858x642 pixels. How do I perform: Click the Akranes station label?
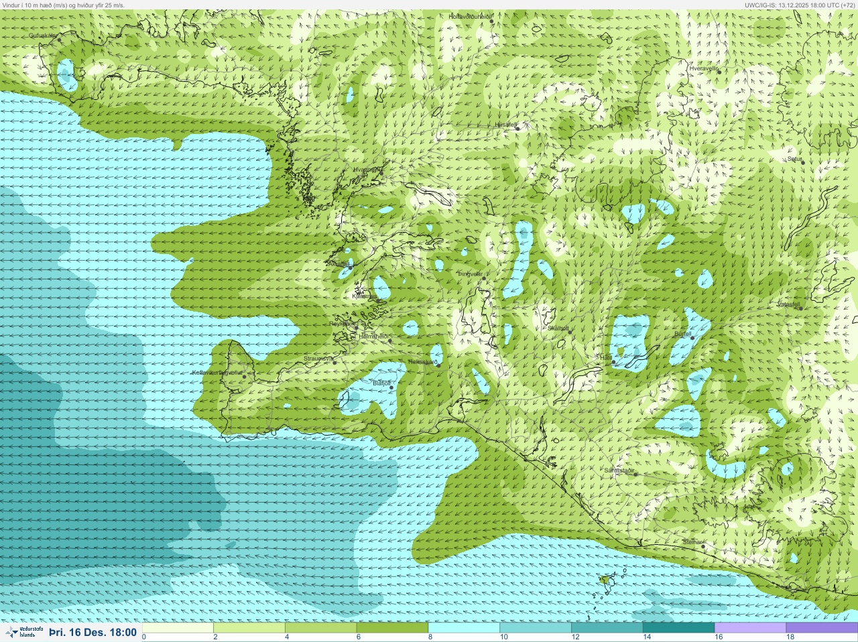click(339, 263)
